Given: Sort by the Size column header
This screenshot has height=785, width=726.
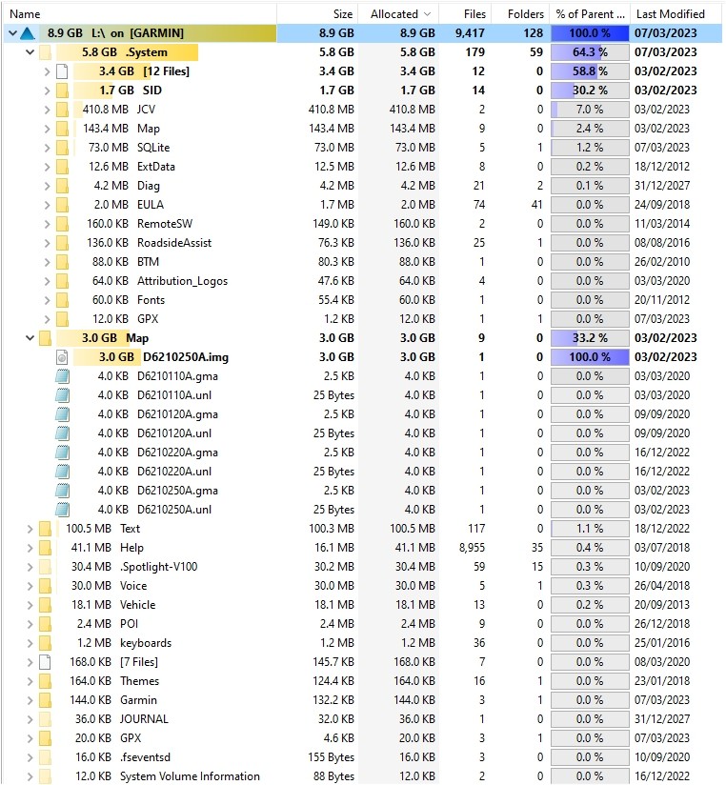Looking at the screenshot, I should click(x=317, y=14).
